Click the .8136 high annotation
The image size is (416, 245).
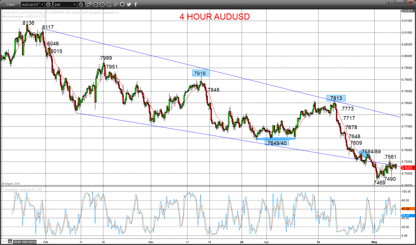coord(28,23)
